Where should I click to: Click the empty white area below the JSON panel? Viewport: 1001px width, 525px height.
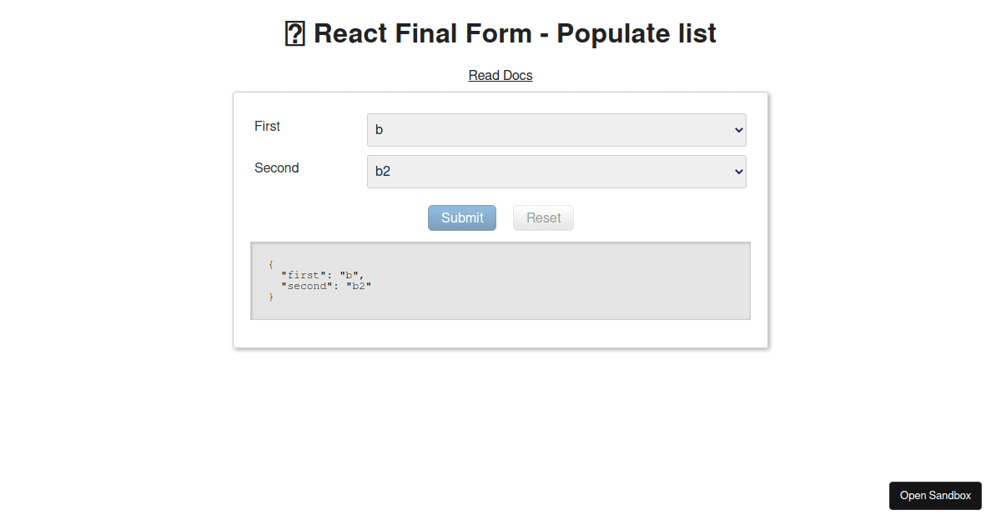point(500,333)
